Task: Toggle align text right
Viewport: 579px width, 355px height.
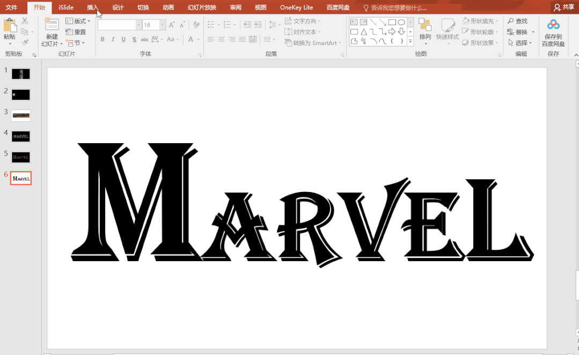Action: (231, 39)
